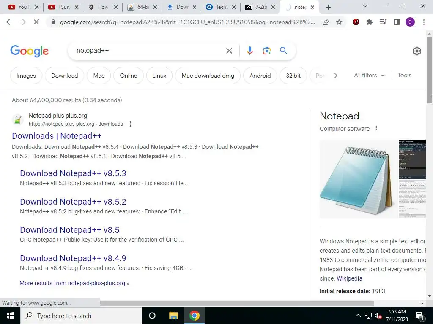
Task: Filter results by Images
Action: point(26,76)
